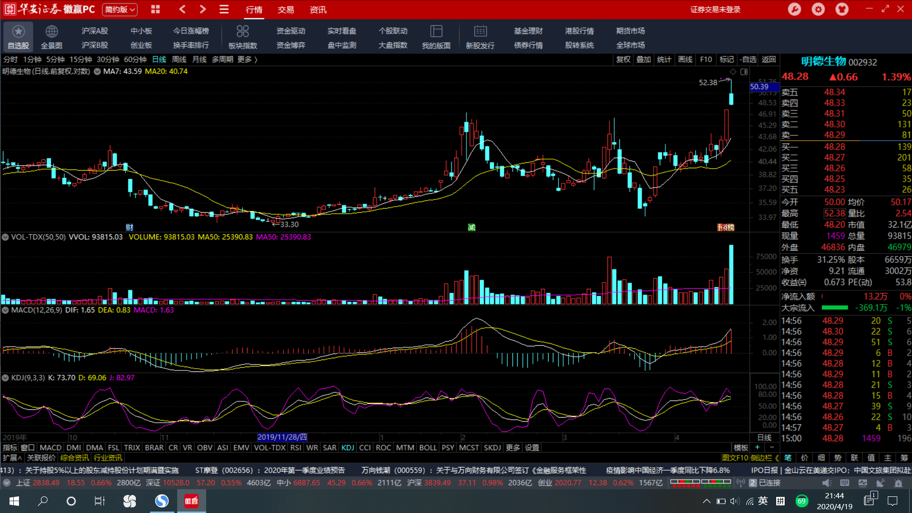Click the hamburger menu icon
The height and width of the screenshot is (513, 912).
click(x=224, y=9)
